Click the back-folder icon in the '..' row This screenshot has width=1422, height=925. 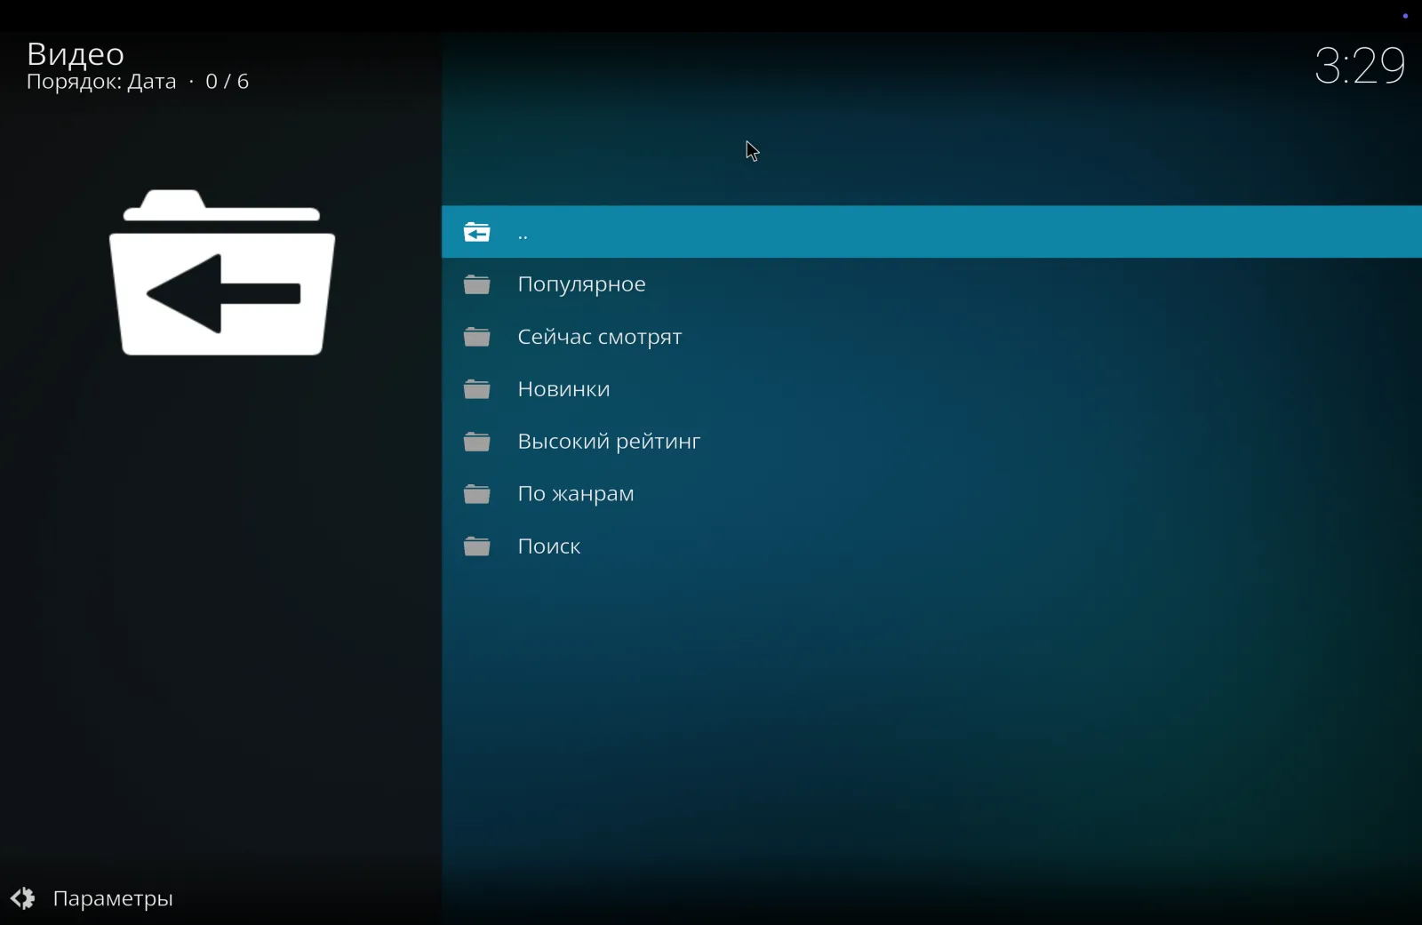pyautogui.click(x=477, y=233)
